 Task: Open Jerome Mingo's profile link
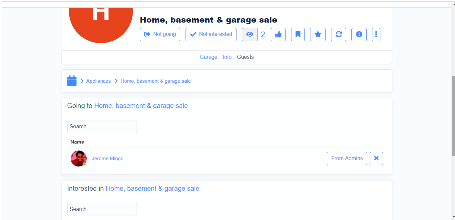108,159
